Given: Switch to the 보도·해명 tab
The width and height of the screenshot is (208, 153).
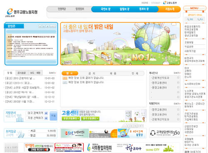Looking at the screenshot, I should pos(35,73).
